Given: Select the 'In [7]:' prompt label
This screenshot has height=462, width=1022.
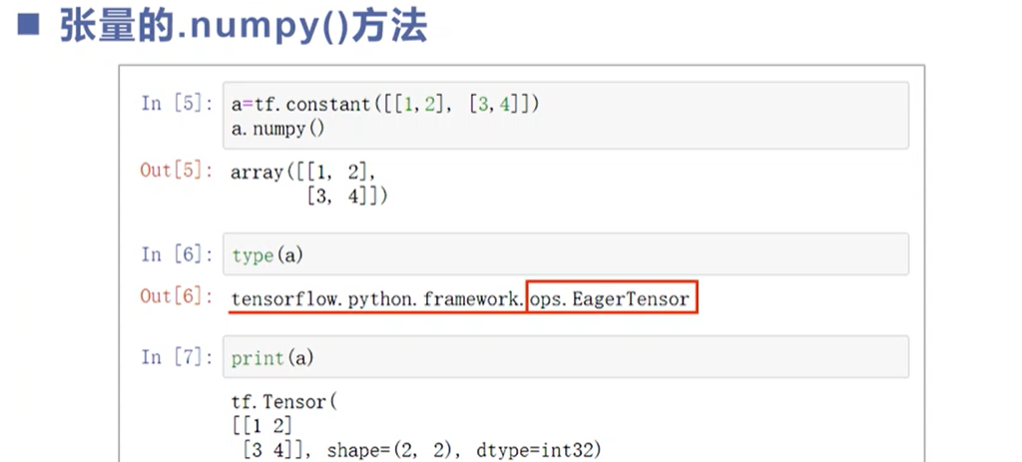Looking at the screenshot, I should (x=177, y=357).
